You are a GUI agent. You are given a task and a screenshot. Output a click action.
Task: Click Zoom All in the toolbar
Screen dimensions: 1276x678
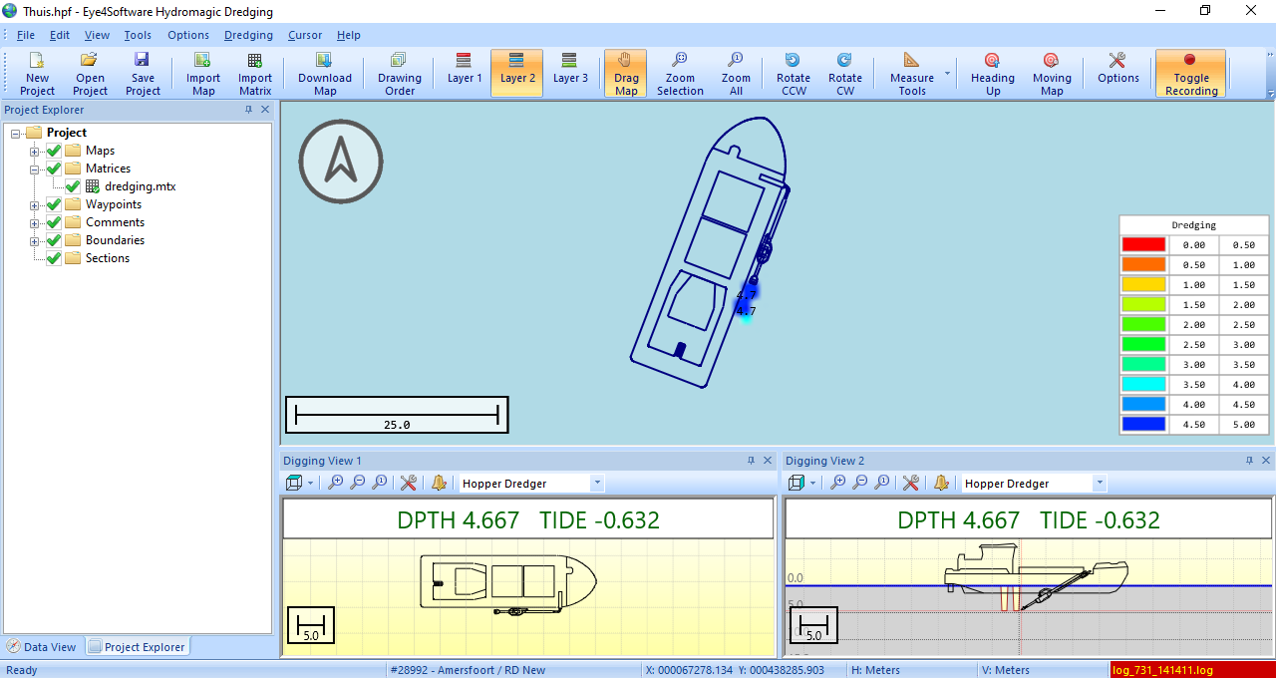click(x=736, y=73)
